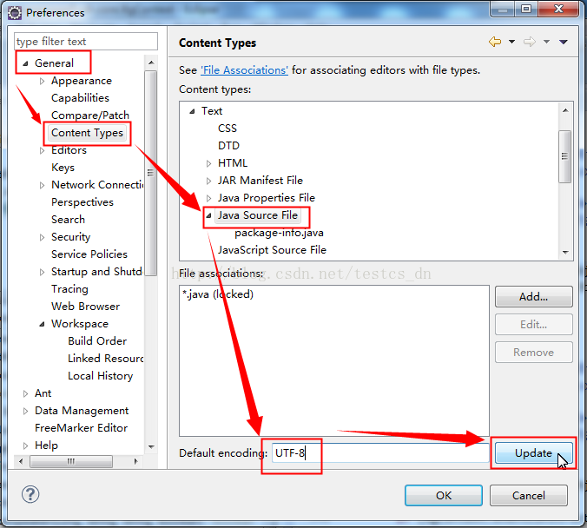Expand the HTML content type
587x528 pixels.
[208, 163]
